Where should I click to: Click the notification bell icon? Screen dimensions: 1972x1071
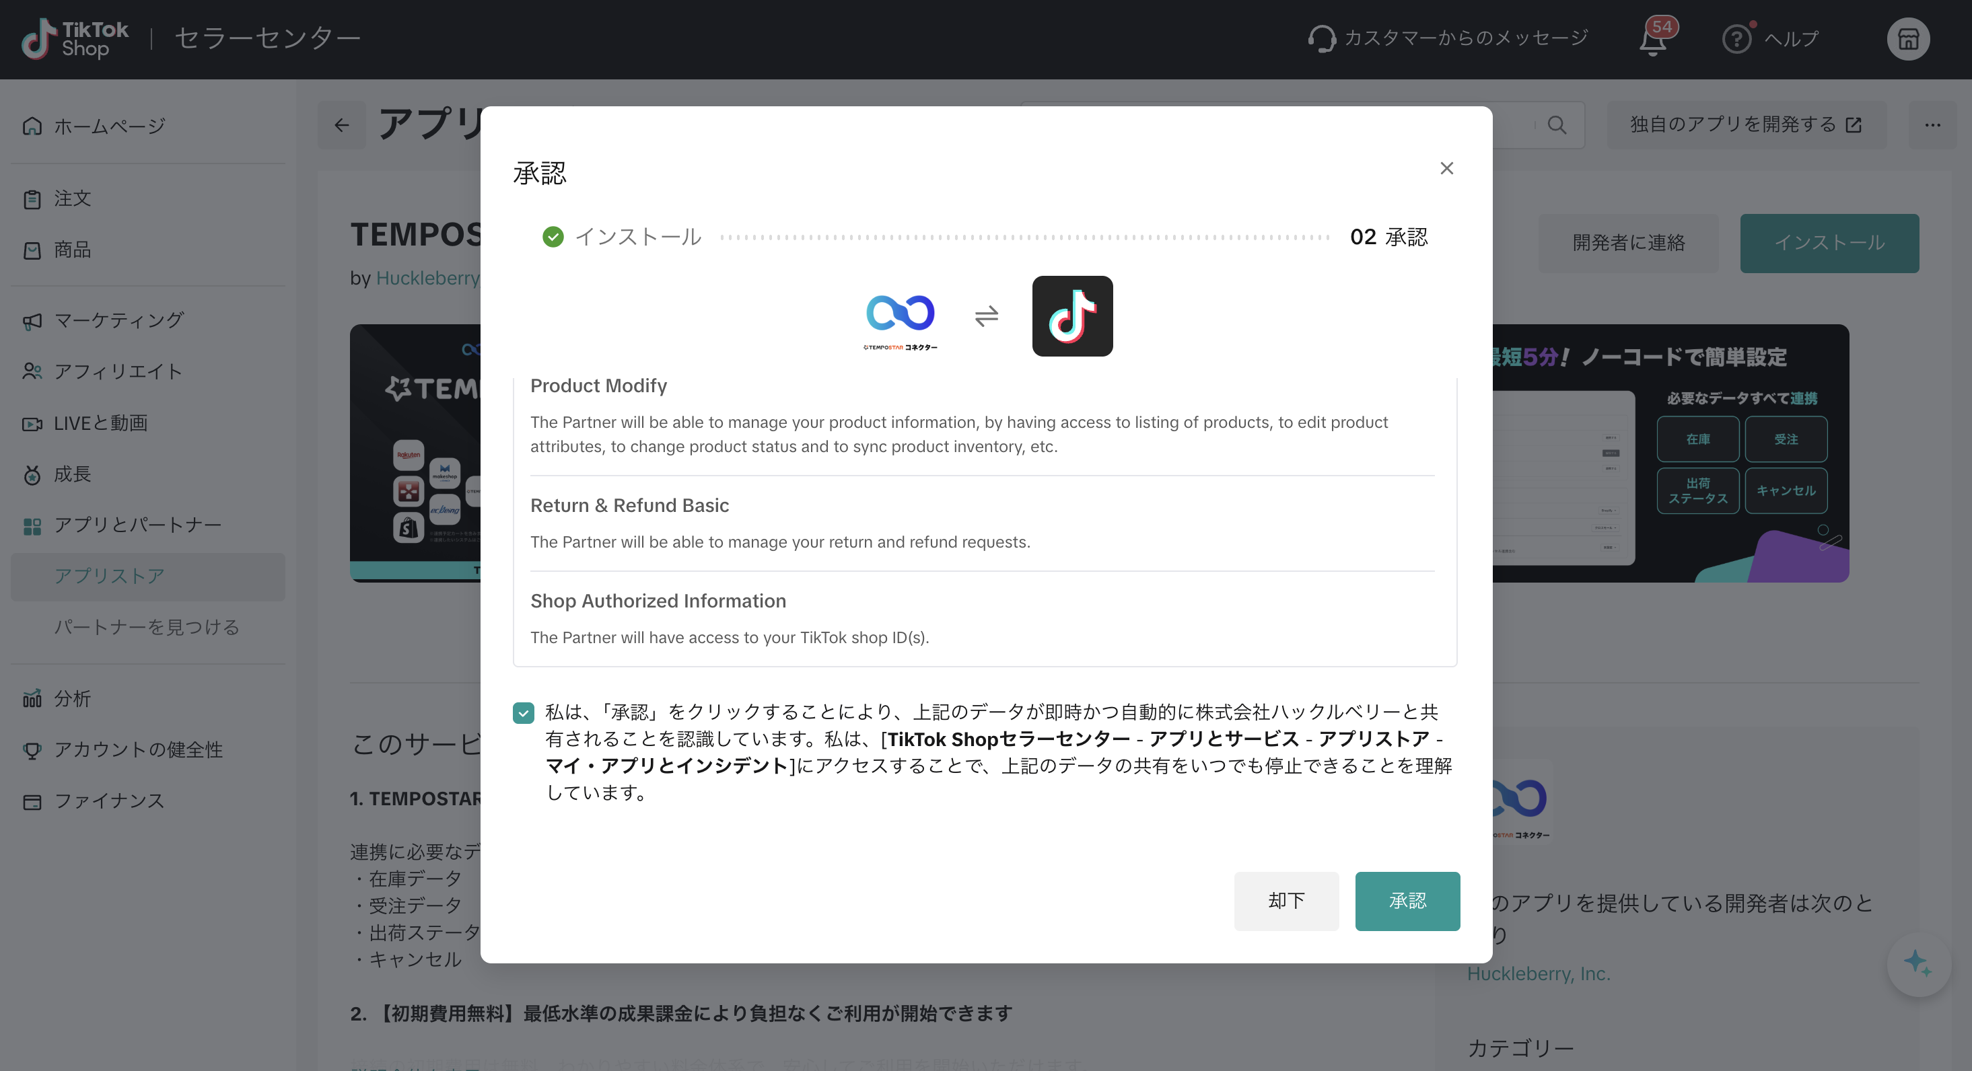(x=1654, y=39)
